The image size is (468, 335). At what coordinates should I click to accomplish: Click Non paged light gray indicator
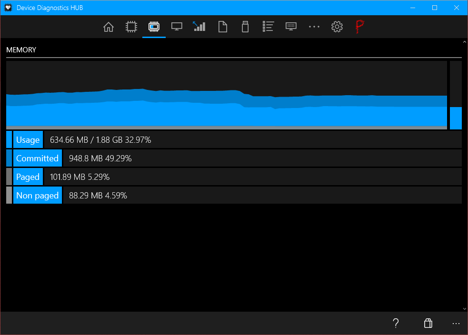pyautogui.click(x=9, y=195)
